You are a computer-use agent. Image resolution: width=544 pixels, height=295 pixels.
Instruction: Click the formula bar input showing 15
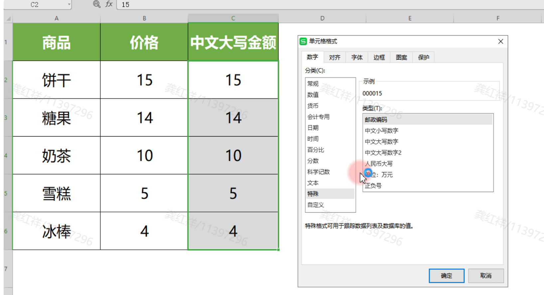(x=330, y=5)
